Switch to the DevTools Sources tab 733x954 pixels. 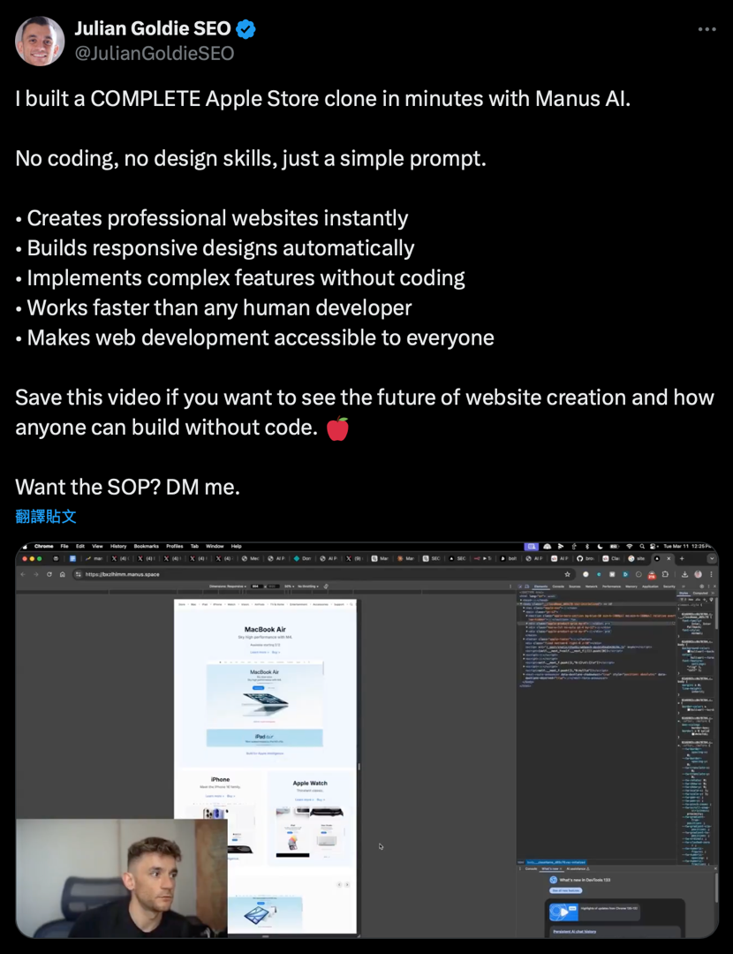[575, 587]
